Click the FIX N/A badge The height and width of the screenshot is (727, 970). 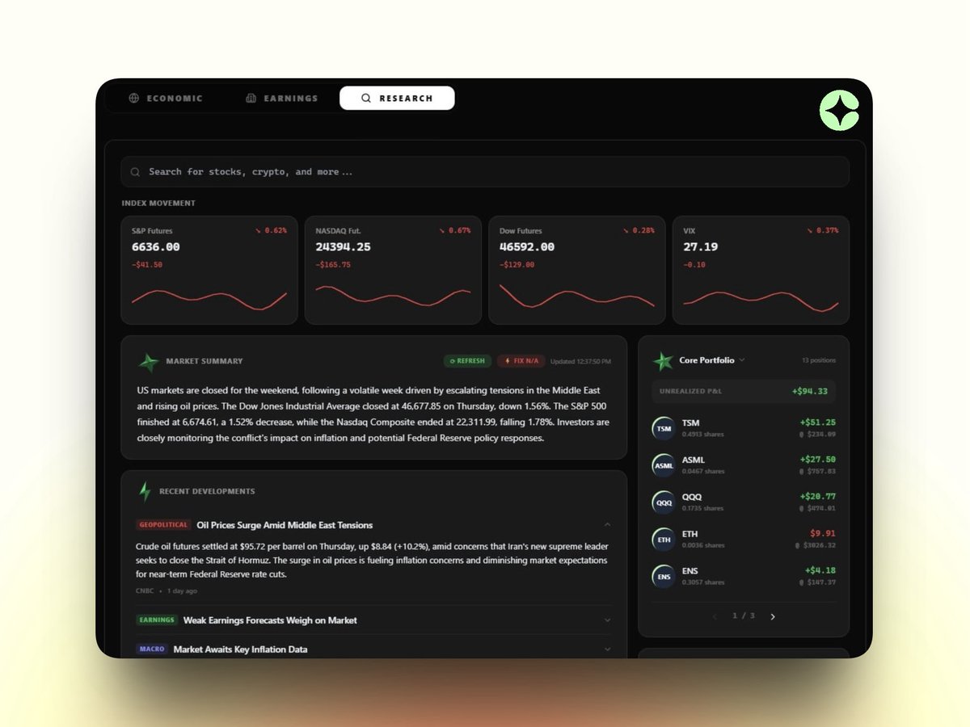pyautogui.click(x=521, y=361)
